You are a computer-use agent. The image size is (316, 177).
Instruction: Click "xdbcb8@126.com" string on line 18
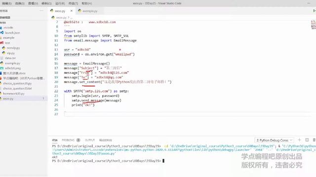click(114, 73)
